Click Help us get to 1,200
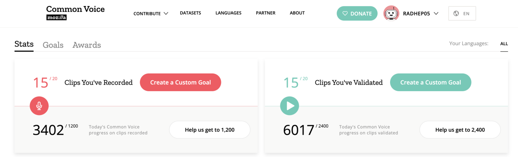 [210, 130]
